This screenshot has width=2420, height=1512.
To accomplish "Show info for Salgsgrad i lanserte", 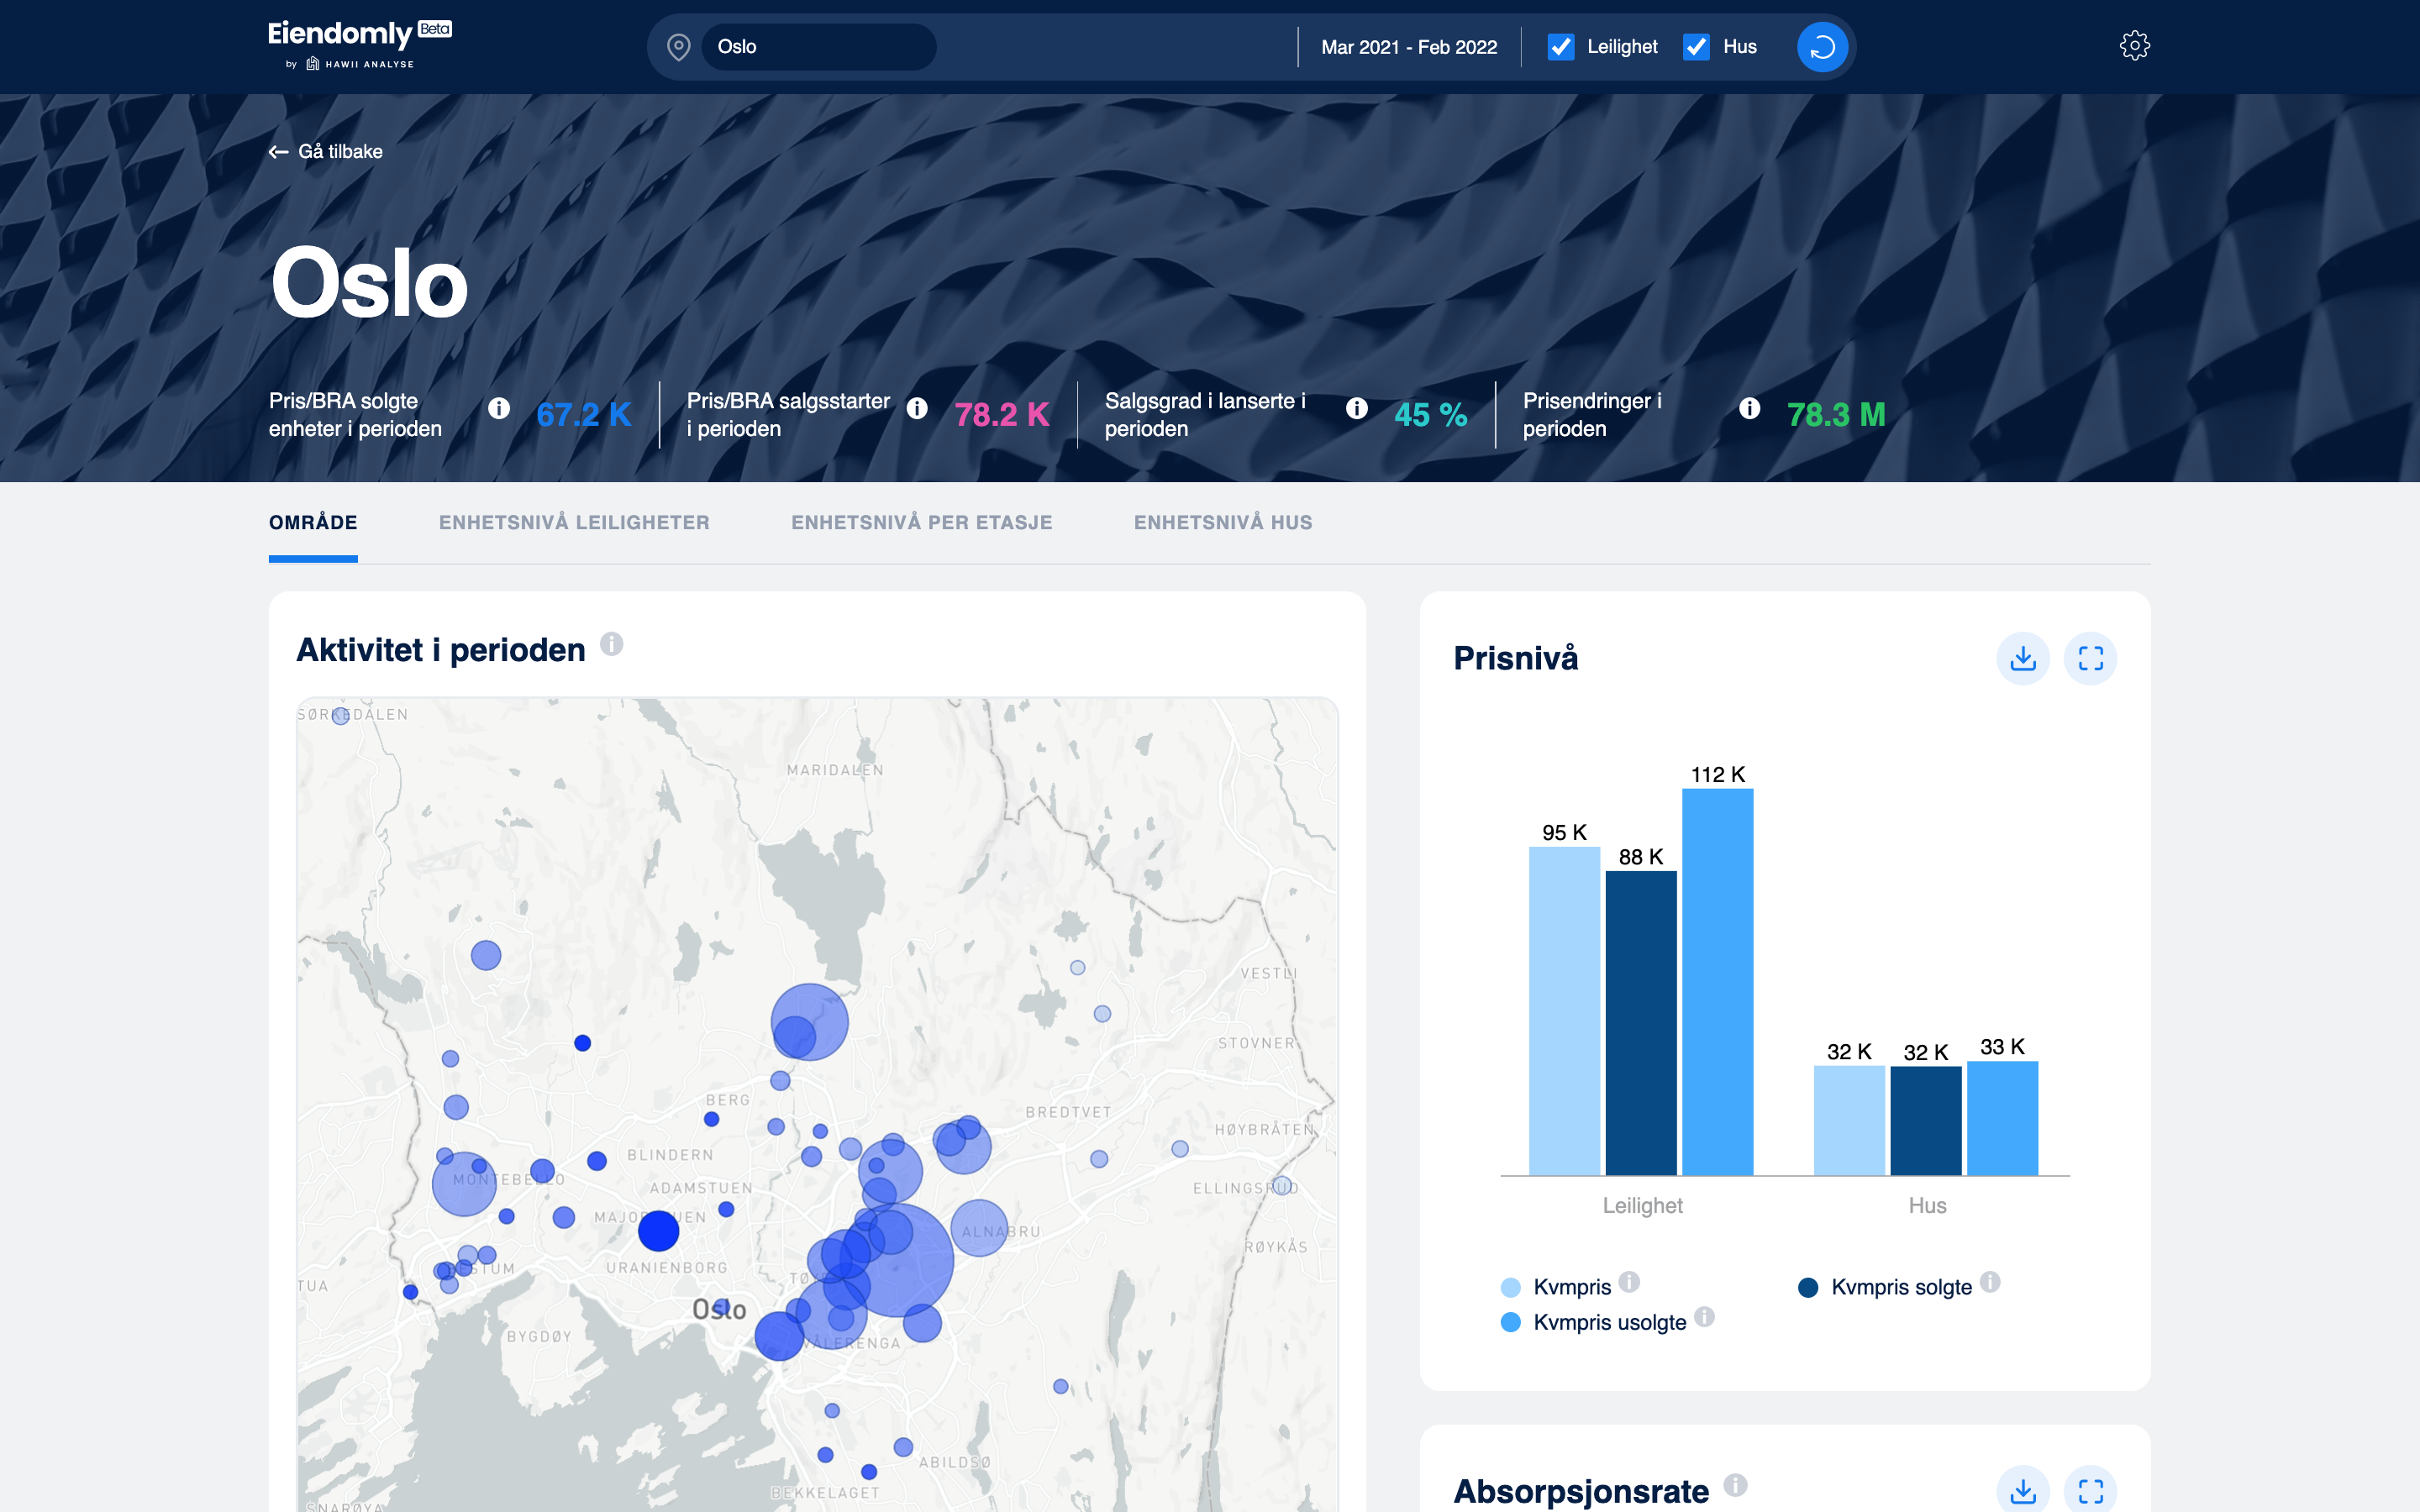I will click(x=1357, y=408).
